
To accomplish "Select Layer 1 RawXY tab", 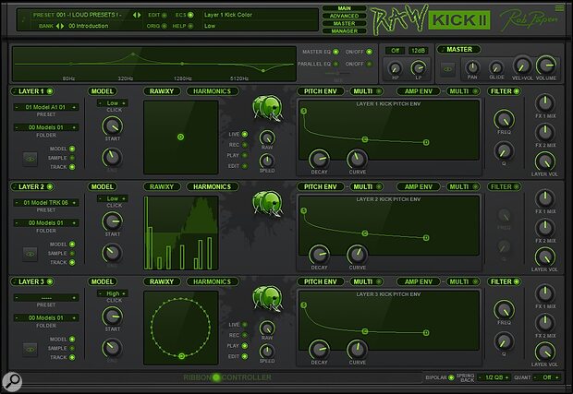I will [x=162, y=91].
